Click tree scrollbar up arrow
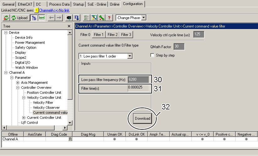This screenshot has width=258, height=156. [x=70, y=33]
